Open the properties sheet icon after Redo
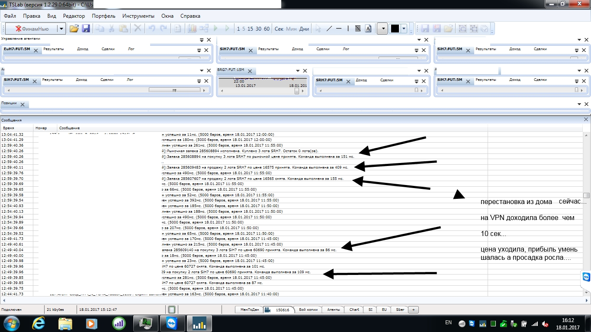 click(x=177, y=29)
